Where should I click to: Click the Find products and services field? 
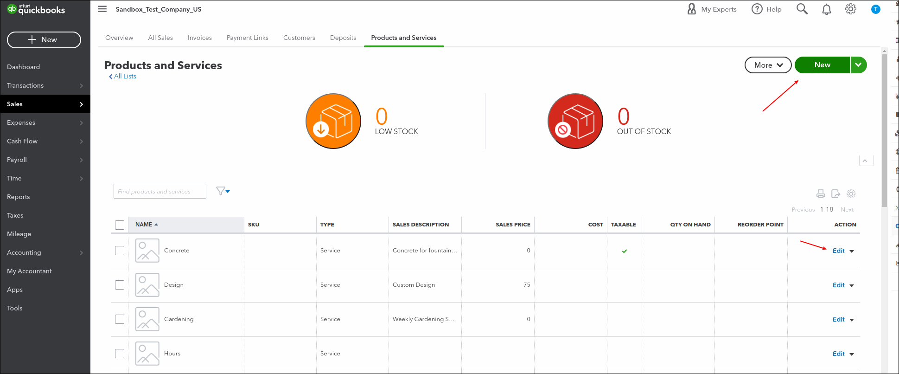click(x=160, y=191)
